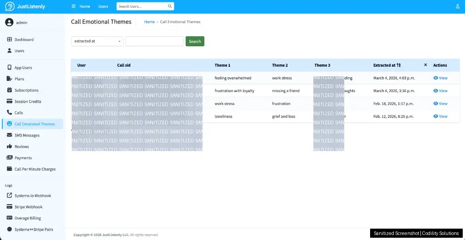Click the Theme 2 column header
The width and height of the screenshot is (465, 240).
(x=280, y=65)
